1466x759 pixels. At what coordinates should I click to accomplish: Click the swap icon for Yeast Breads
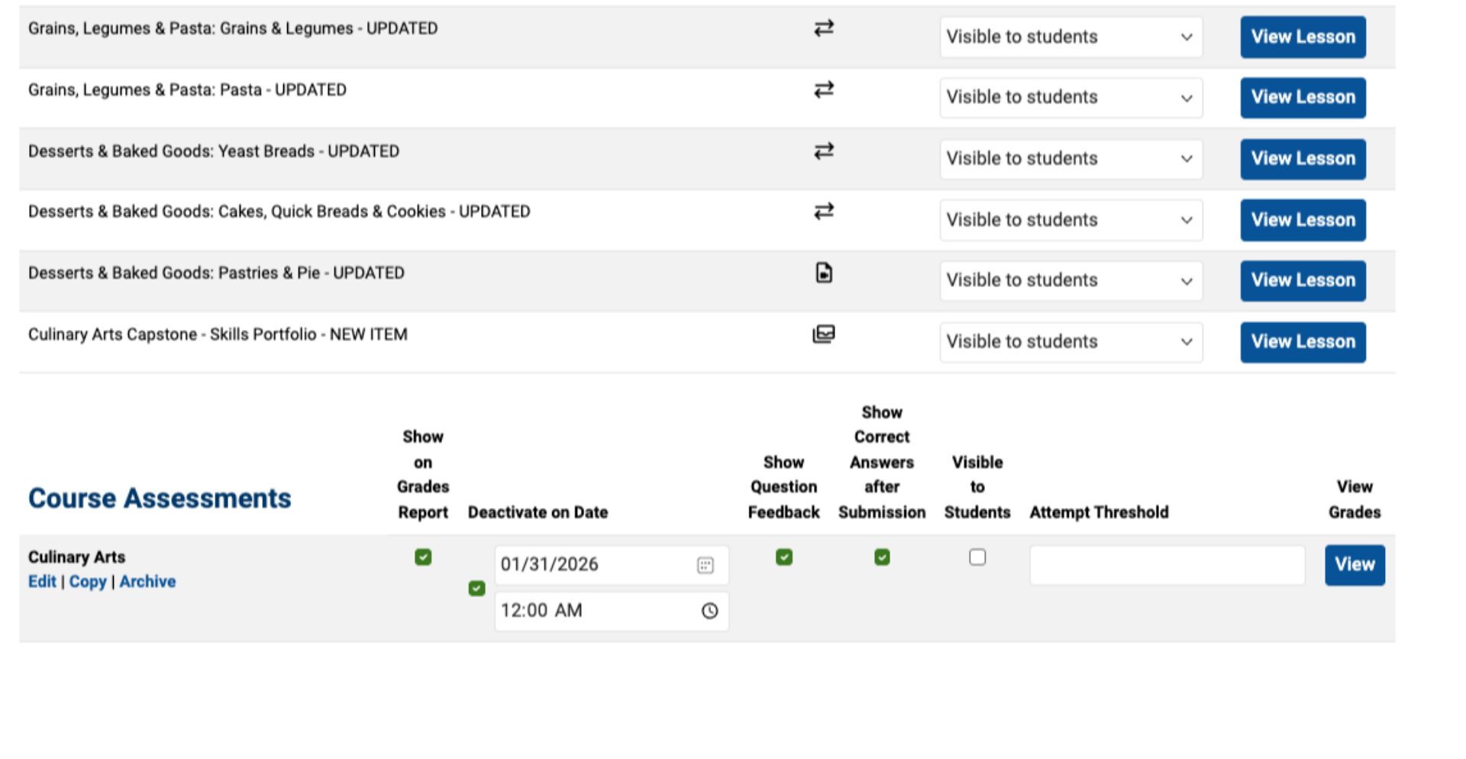coord(824,151)
